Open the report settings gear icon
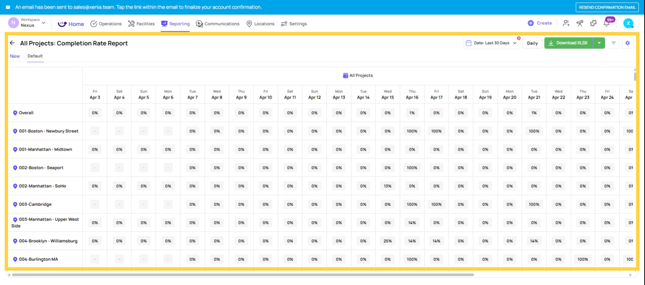The image size is (645, 285). (628, 43)
